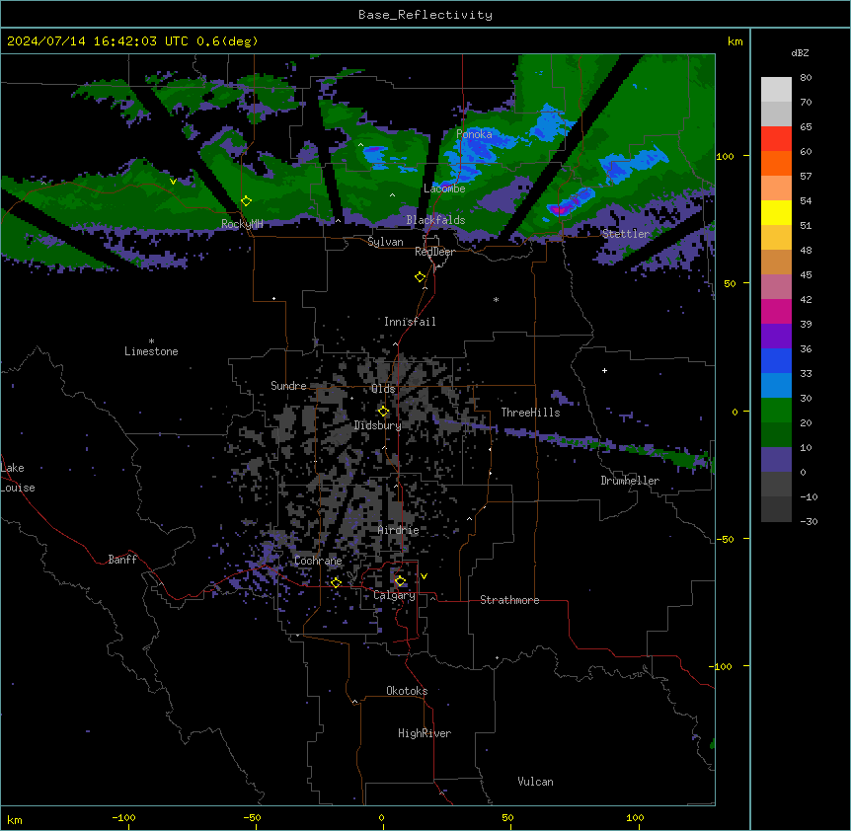Click the Cochrane label
Viewport: 851px width, 831px height.
[318, 561]
